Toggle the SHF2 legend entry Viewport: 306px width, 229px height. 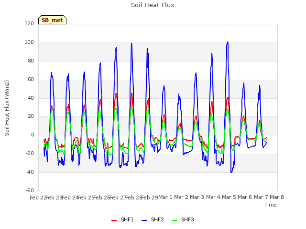pos(153,220)
